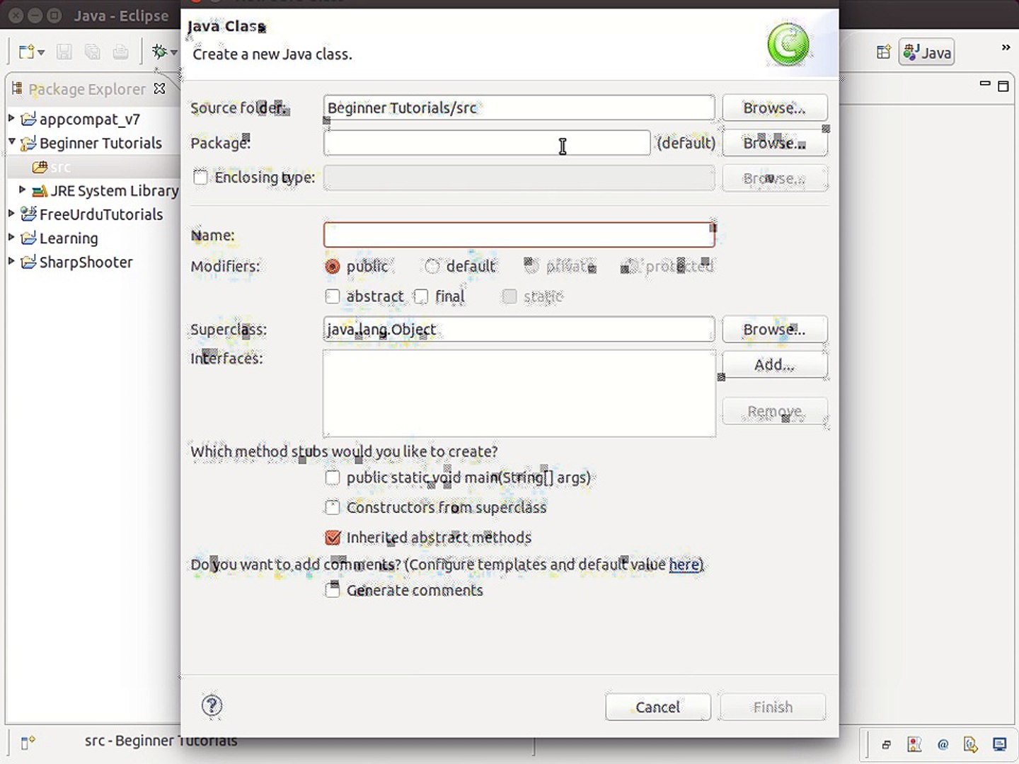Open the Declaration view icon
This screenshot has width=1019, height=764.
[x=971, y=744]
